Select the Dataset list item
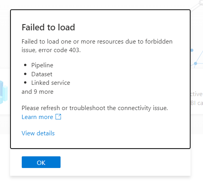 point(42,74)
